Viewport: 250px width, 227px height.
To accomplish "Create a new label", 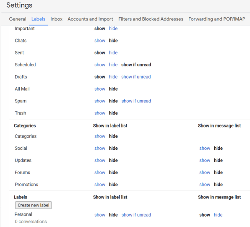I will pyautogui.click(x=33, y=205).
